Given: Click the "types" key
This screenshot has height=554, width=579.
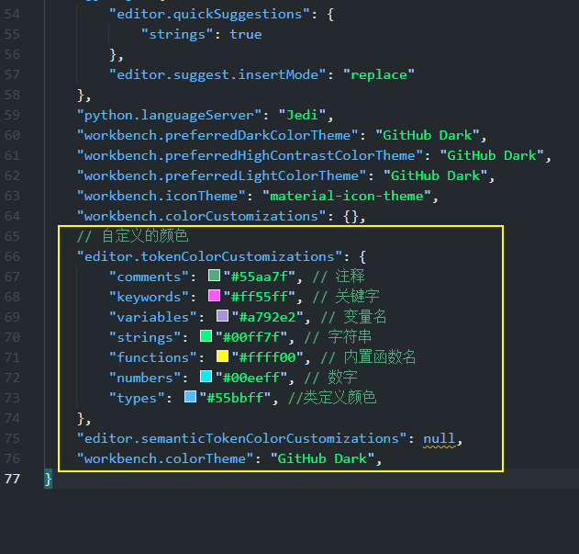Looking at the screenshot, I should [137, 398].
